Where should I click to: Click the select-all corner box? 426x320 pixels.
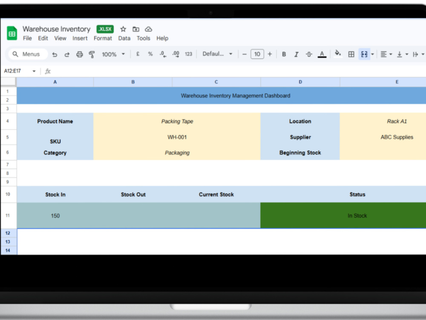tap(8, 81)
